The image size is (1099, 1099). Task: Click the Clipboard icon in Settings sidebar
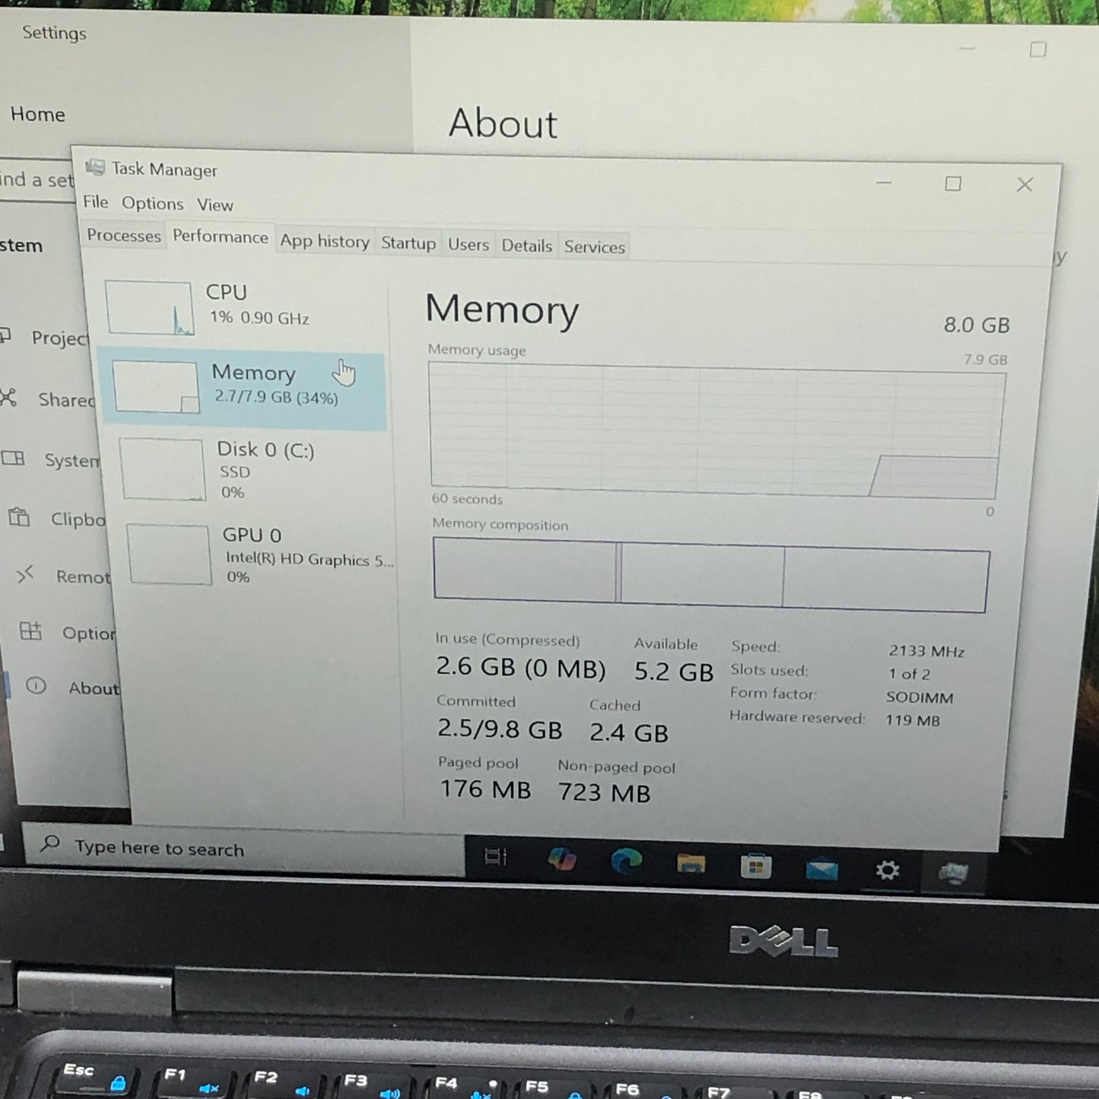19,517
